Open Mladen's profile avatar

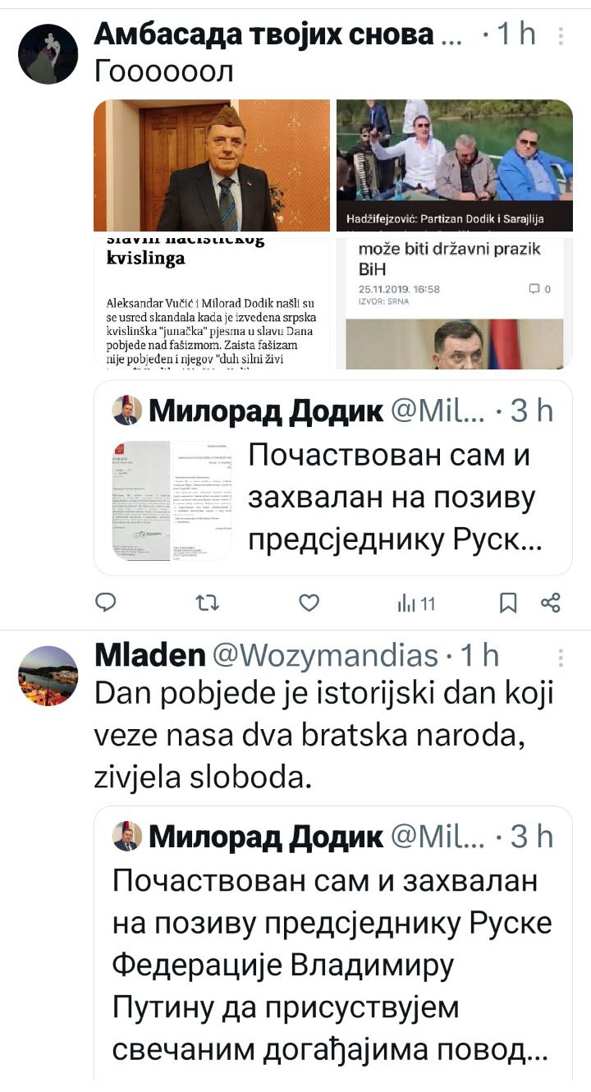(x=48, y=676)
